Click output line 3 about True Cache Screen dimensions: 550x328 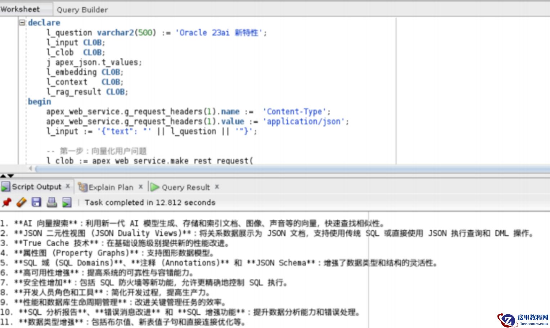click(x=115, y=243)
